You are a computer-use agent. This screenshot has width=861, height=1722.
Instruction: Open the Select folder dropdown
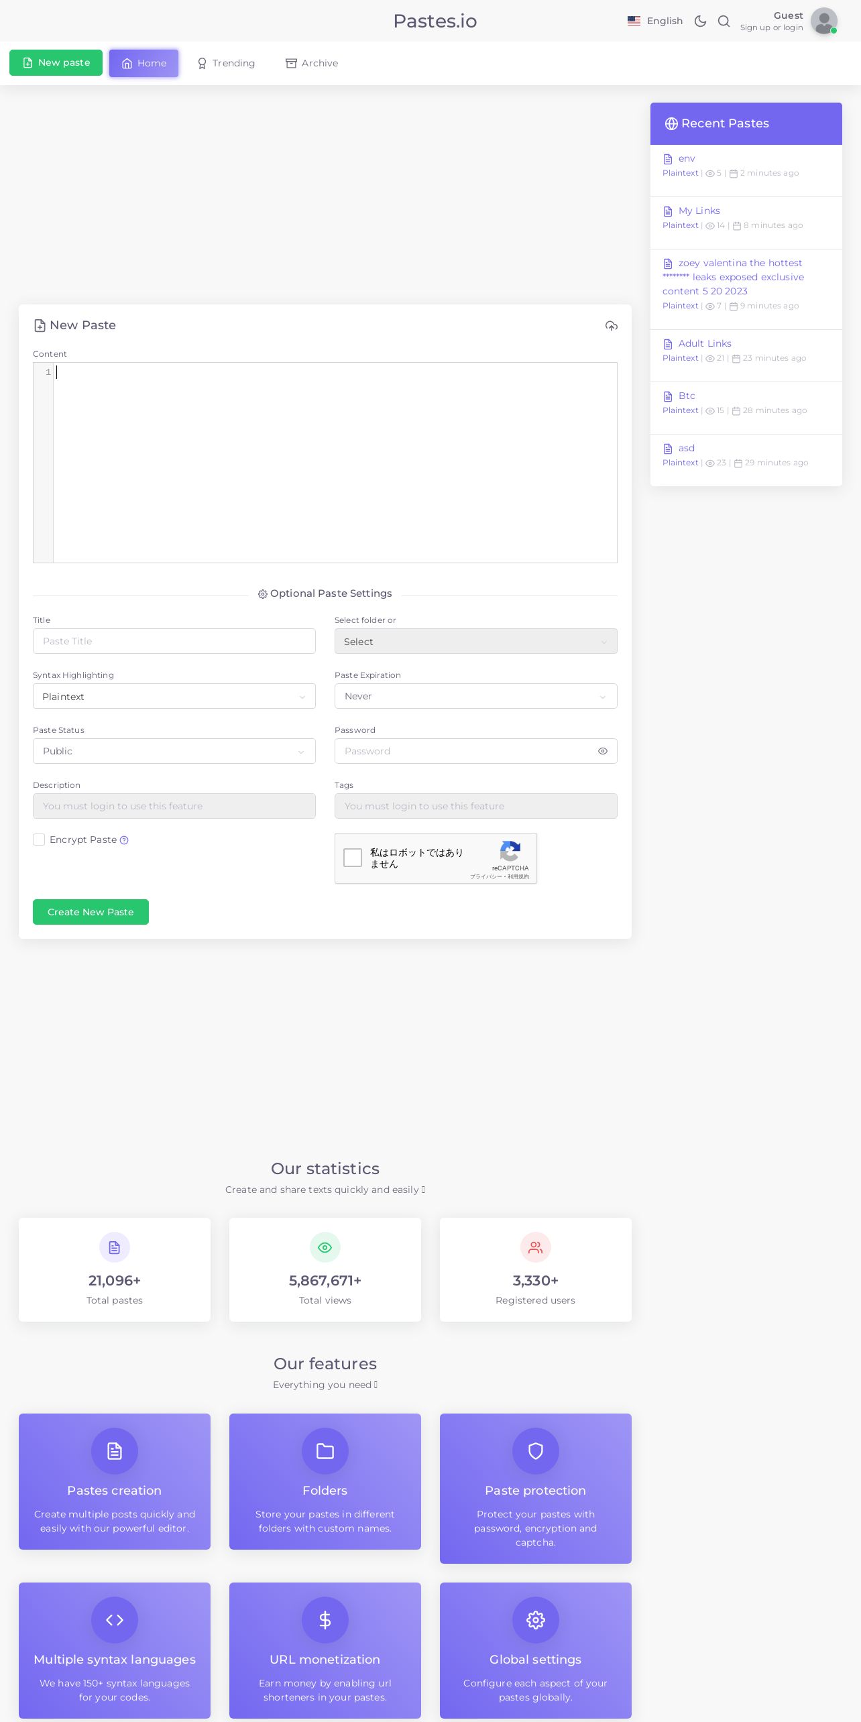pos(476,641)
